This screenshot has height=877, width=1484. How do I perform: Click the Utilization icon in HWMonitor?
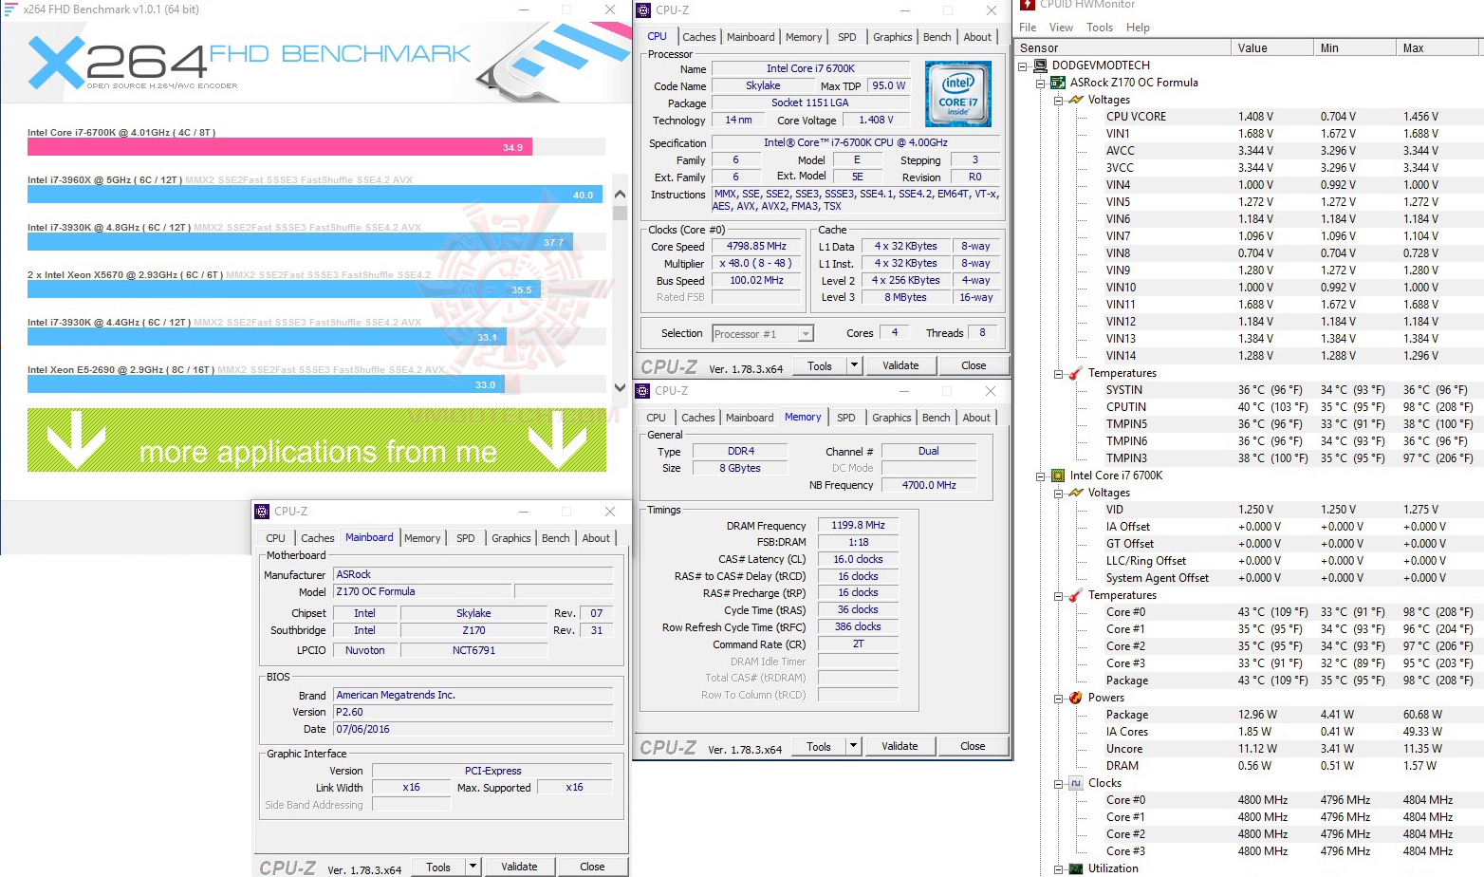(x=1075, y=868)
